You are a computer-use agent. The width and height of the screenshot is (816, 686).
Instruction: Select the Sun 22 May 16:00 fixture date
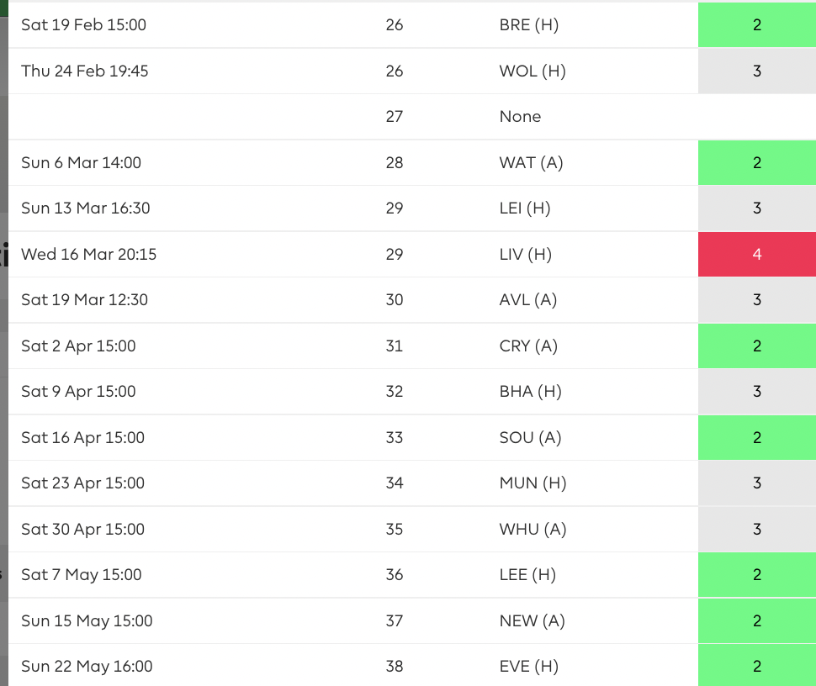tap(87, 667)
